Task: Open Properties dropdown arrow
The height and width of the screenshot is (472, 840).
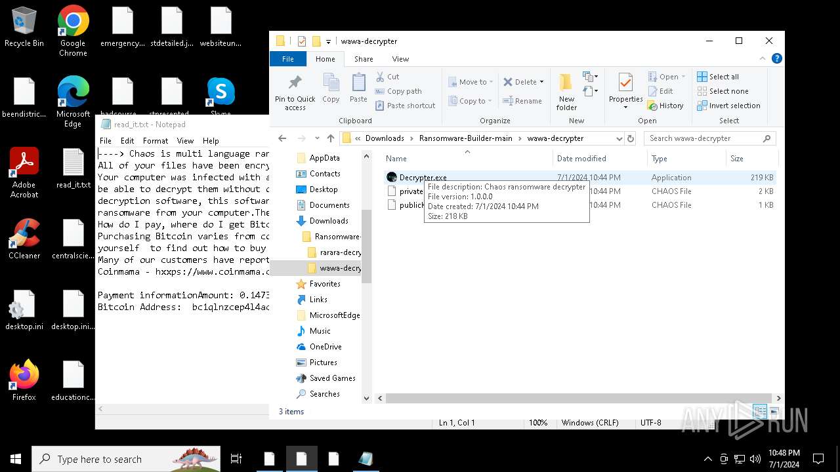Action: [625, 108]
